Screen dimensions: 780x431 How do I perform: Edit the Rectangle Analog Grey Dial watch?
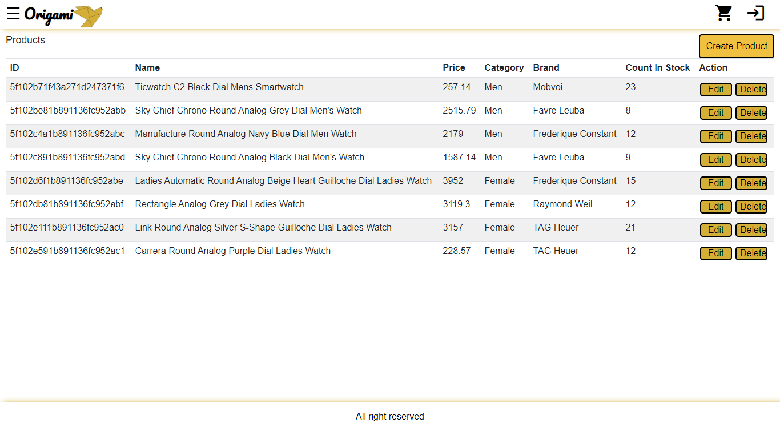(x=715, y=207)
